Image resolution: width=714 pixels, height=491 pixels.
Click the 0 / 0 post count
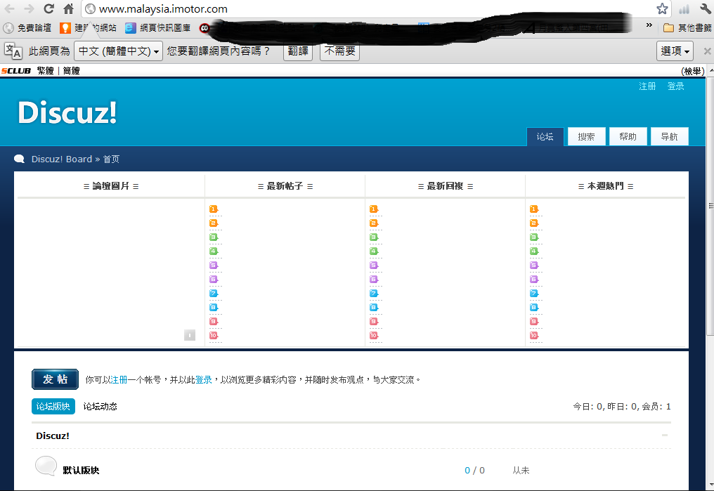(x=474, y=470)
